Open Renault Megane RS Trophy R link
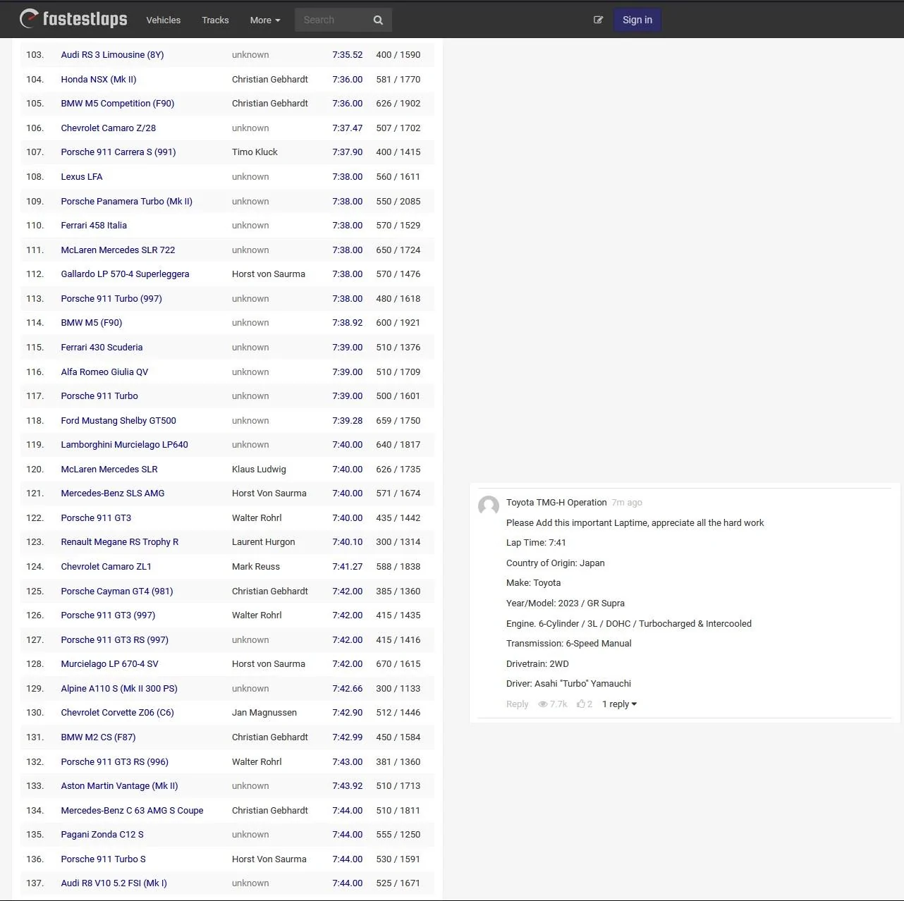The height and width of the screenshot is (901, 904). coord(120,542)
